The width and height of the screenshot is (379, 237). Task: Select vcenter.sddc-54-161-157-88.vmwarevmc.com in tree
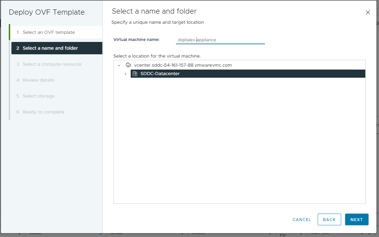click(183, 65)
